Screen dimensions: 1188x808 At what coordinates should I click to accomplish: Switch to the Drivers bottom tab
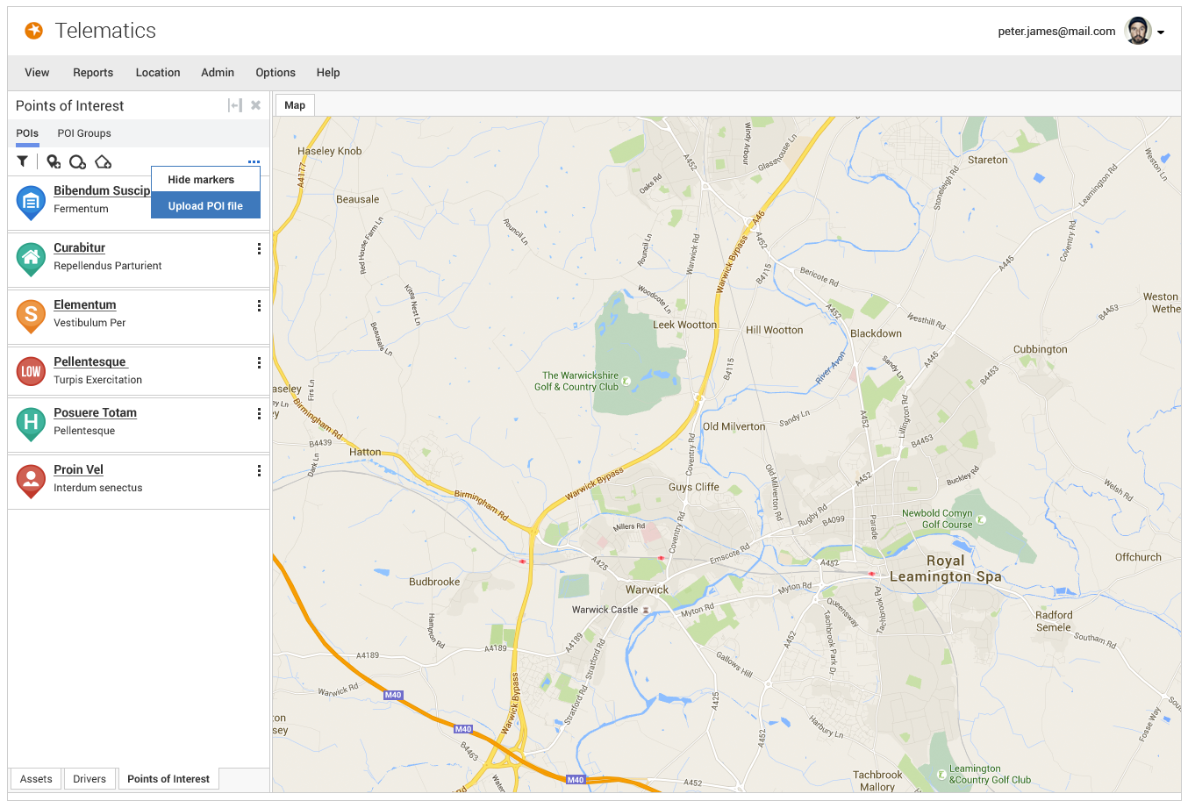coord(89,779)
